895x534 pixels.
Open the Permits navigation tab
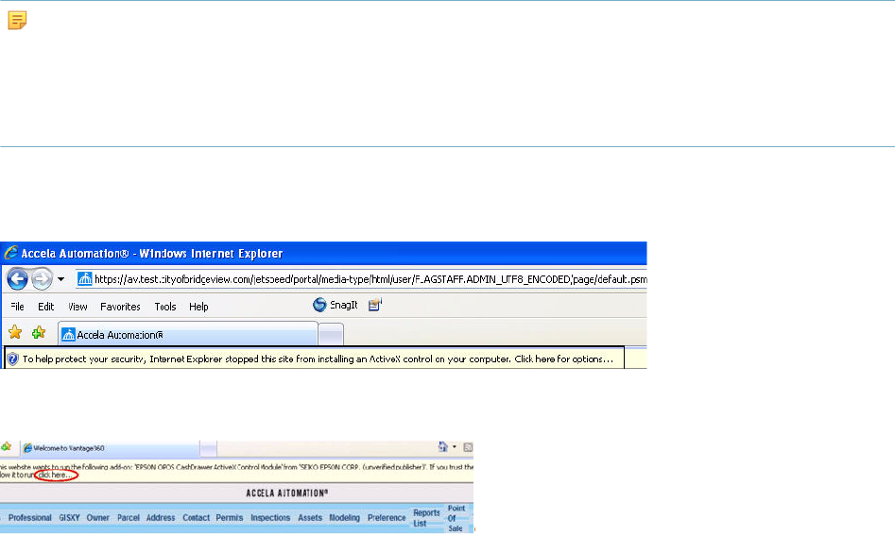tap(230, 517)
